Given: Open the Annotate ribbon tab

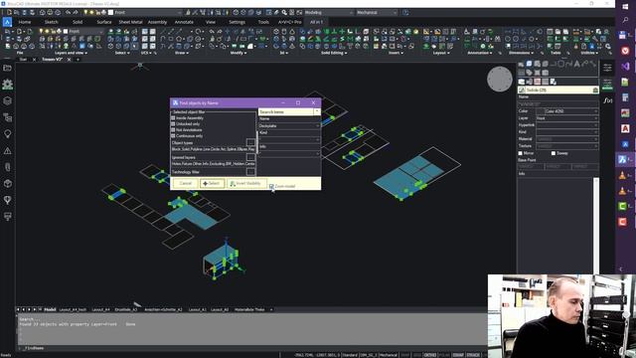Looking at the screenshot, I should (x=184, y=22).
